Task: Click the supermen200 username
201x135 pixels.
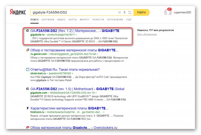Action: (x=182, y=12)
